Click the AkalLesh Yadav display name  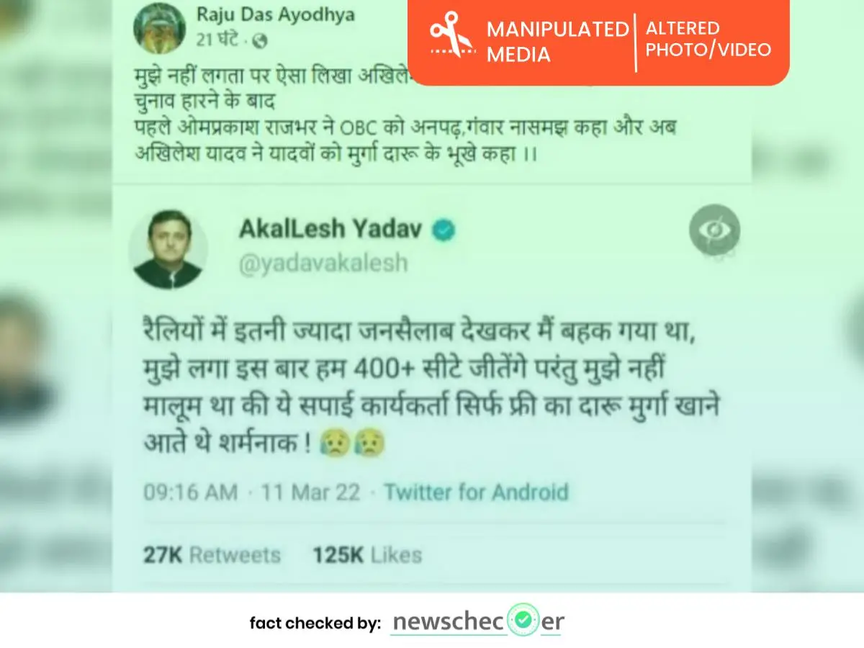pos(331,230)
